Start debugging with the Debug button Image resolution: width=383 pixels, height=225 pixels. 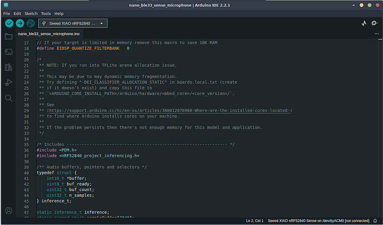[31, 23]
